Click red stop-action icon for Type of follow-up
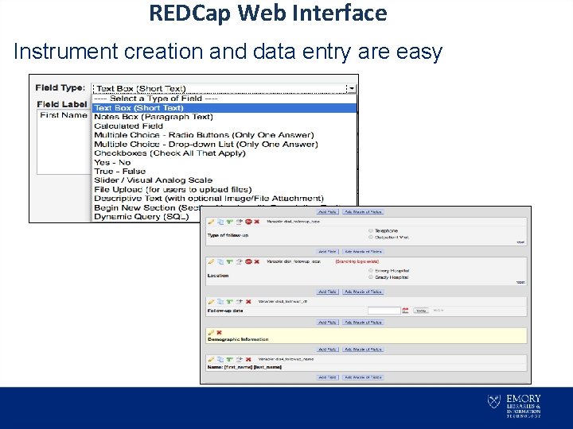Viewport: 573px width, 429px height. tap(248, 222)
